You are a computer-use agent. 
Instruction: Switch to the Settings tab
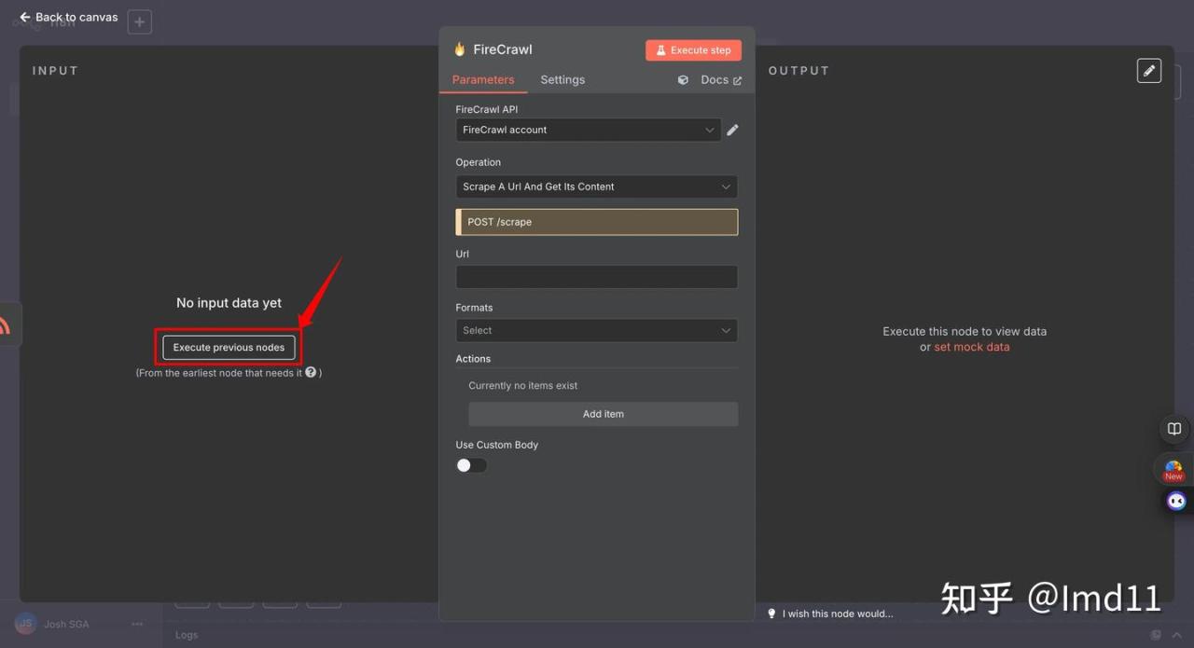pos(562,80)
